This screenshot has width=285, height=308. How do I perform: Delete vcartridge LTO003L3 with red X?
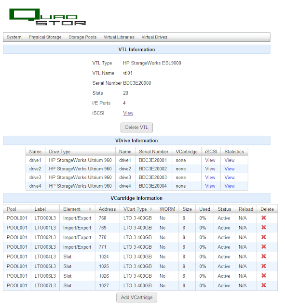[264, 246]
